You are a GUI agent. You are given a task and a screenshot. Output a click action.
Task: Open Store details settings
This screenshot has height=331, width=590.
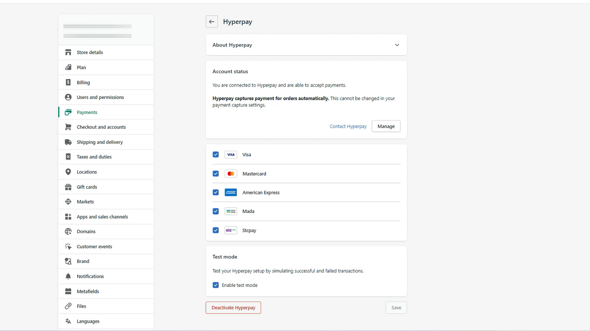coord(106,52)
